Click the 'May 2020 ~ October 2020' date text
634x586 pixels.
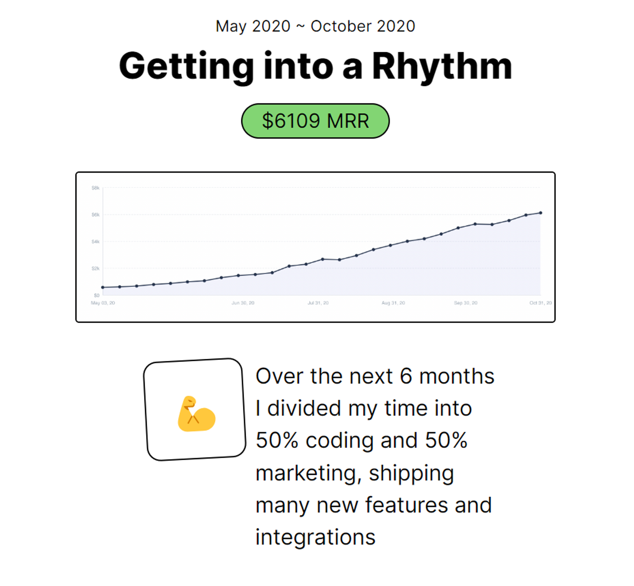(x=315, y=26)
